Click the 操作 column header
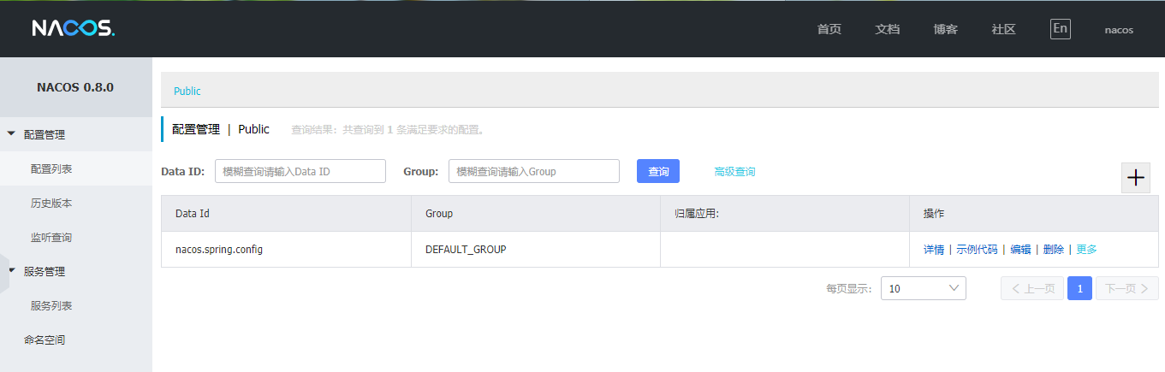This screenshot has width=1165, height=372. coord(1034,214)
